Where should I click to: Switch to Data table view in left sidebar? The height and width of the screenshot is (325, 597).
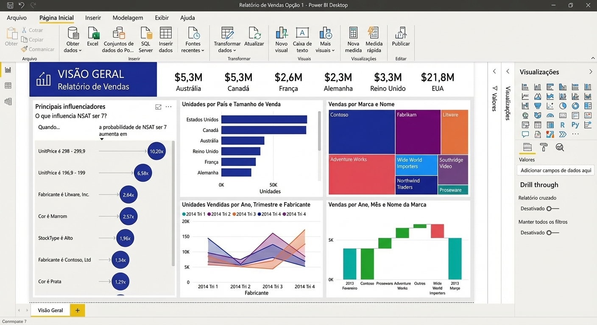point(8,86)
